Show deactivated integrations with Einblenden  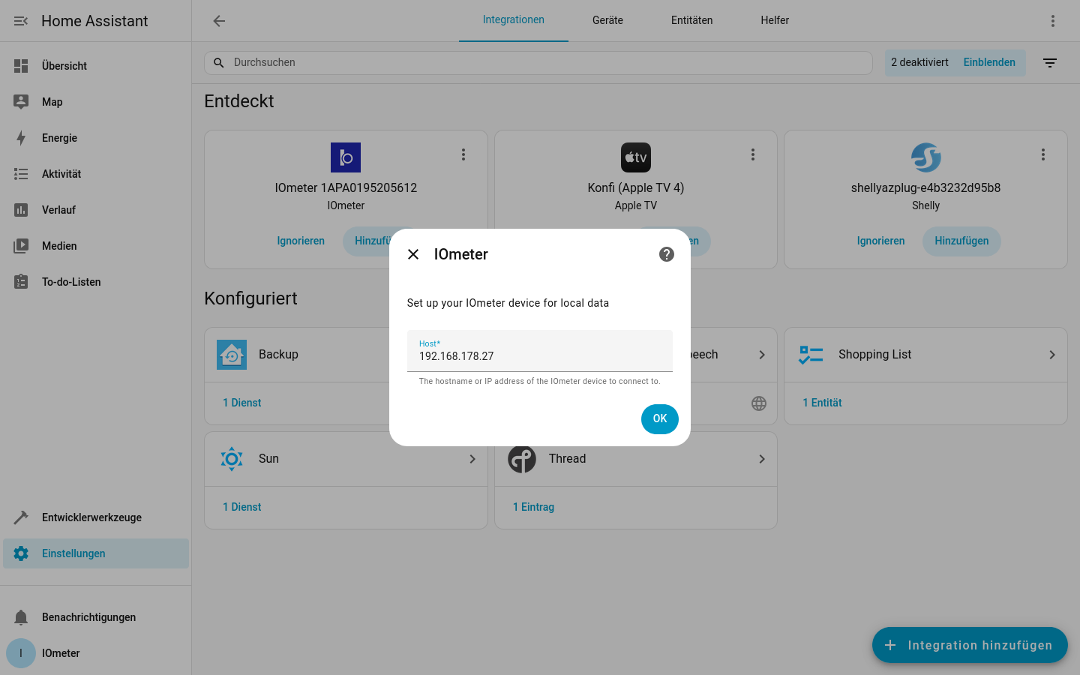(x=989, y=63)
